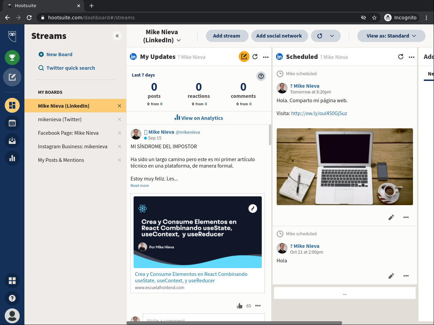The height and width of the screenshot is (325, 434).
Task: Remove mikenieva (Twitter) board
Action: [119, 120]
